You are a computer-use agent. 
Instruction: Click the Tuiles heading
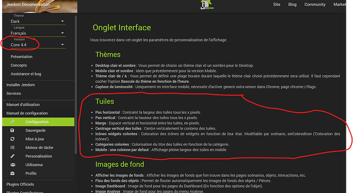[x=105, y=101]
